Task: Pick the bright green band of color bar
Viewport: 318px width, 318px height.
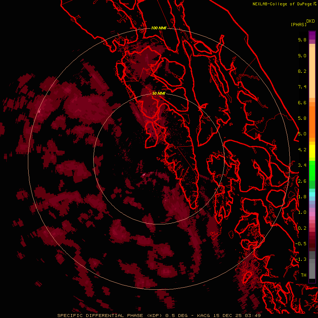Action: 312,170
